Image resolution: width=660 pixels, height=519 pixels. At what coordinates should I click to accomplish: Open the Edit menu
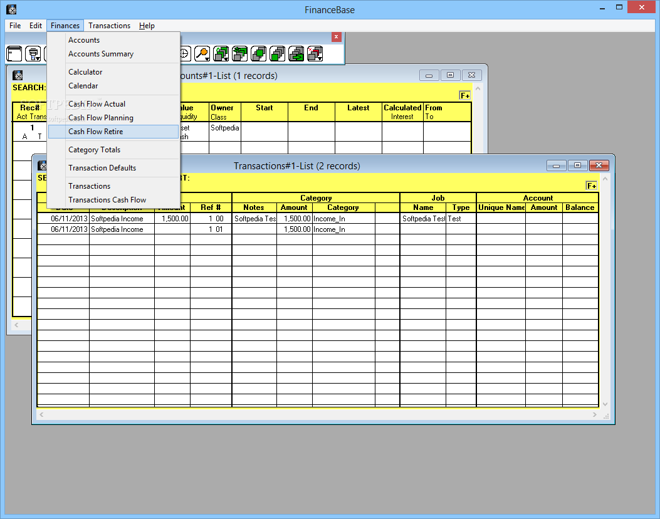click(x=35, y=26)
